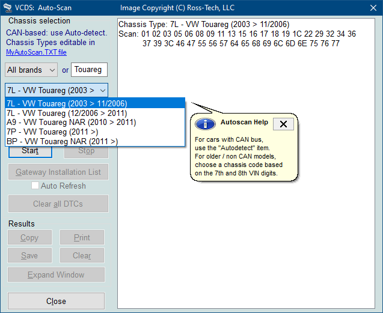
Task: Click the Clear all DTCs button
Action: [x=58, y=204]
